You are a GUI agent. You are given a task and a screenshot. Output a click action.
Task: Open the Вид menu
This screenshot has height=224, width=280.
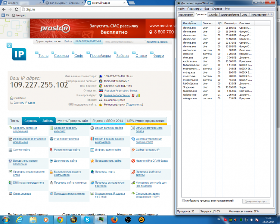click(206, 9)
